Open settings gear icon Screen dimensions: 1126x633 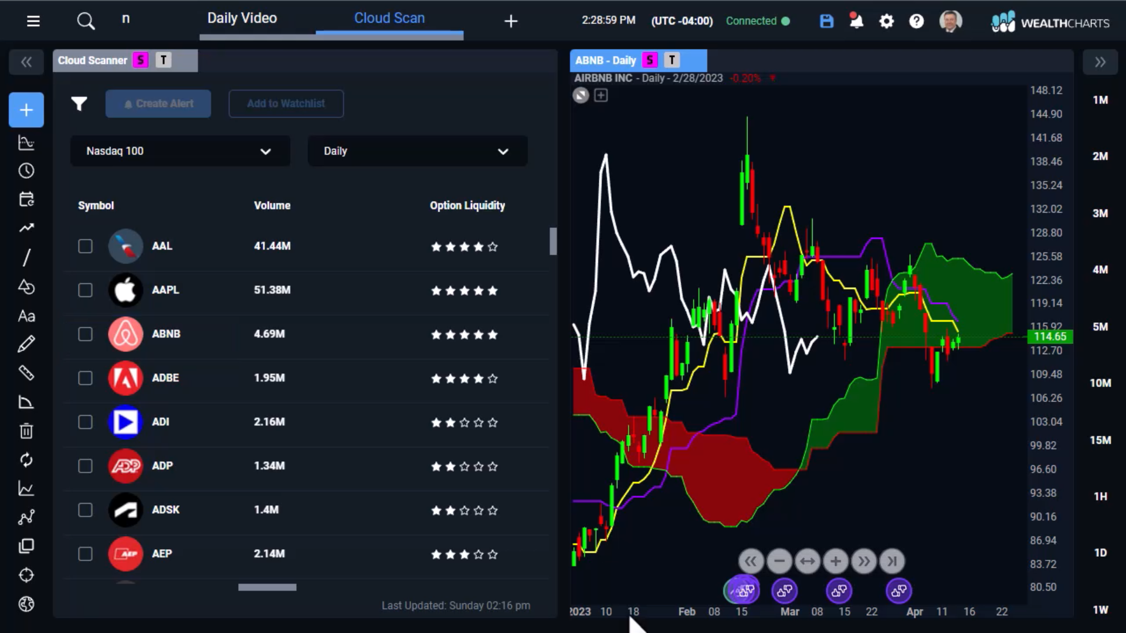point(887,22)
